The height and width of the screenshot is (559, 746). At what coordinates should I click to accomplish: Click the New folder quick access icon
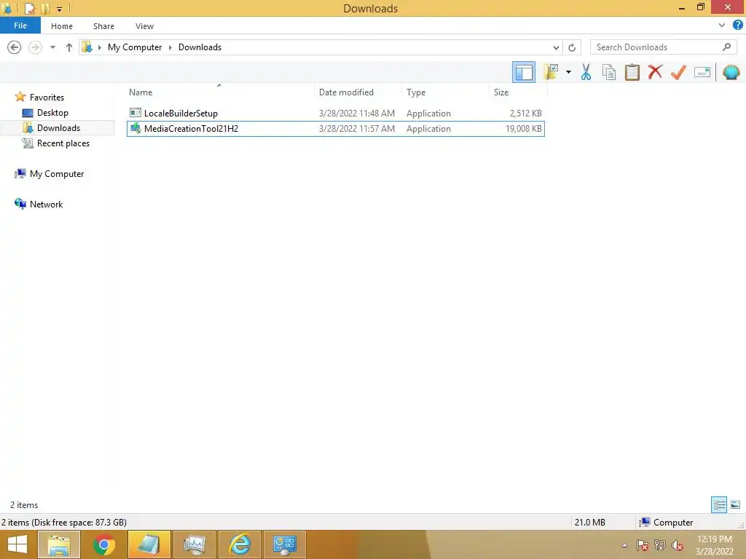pyautogui.click(x=45, y=8)
